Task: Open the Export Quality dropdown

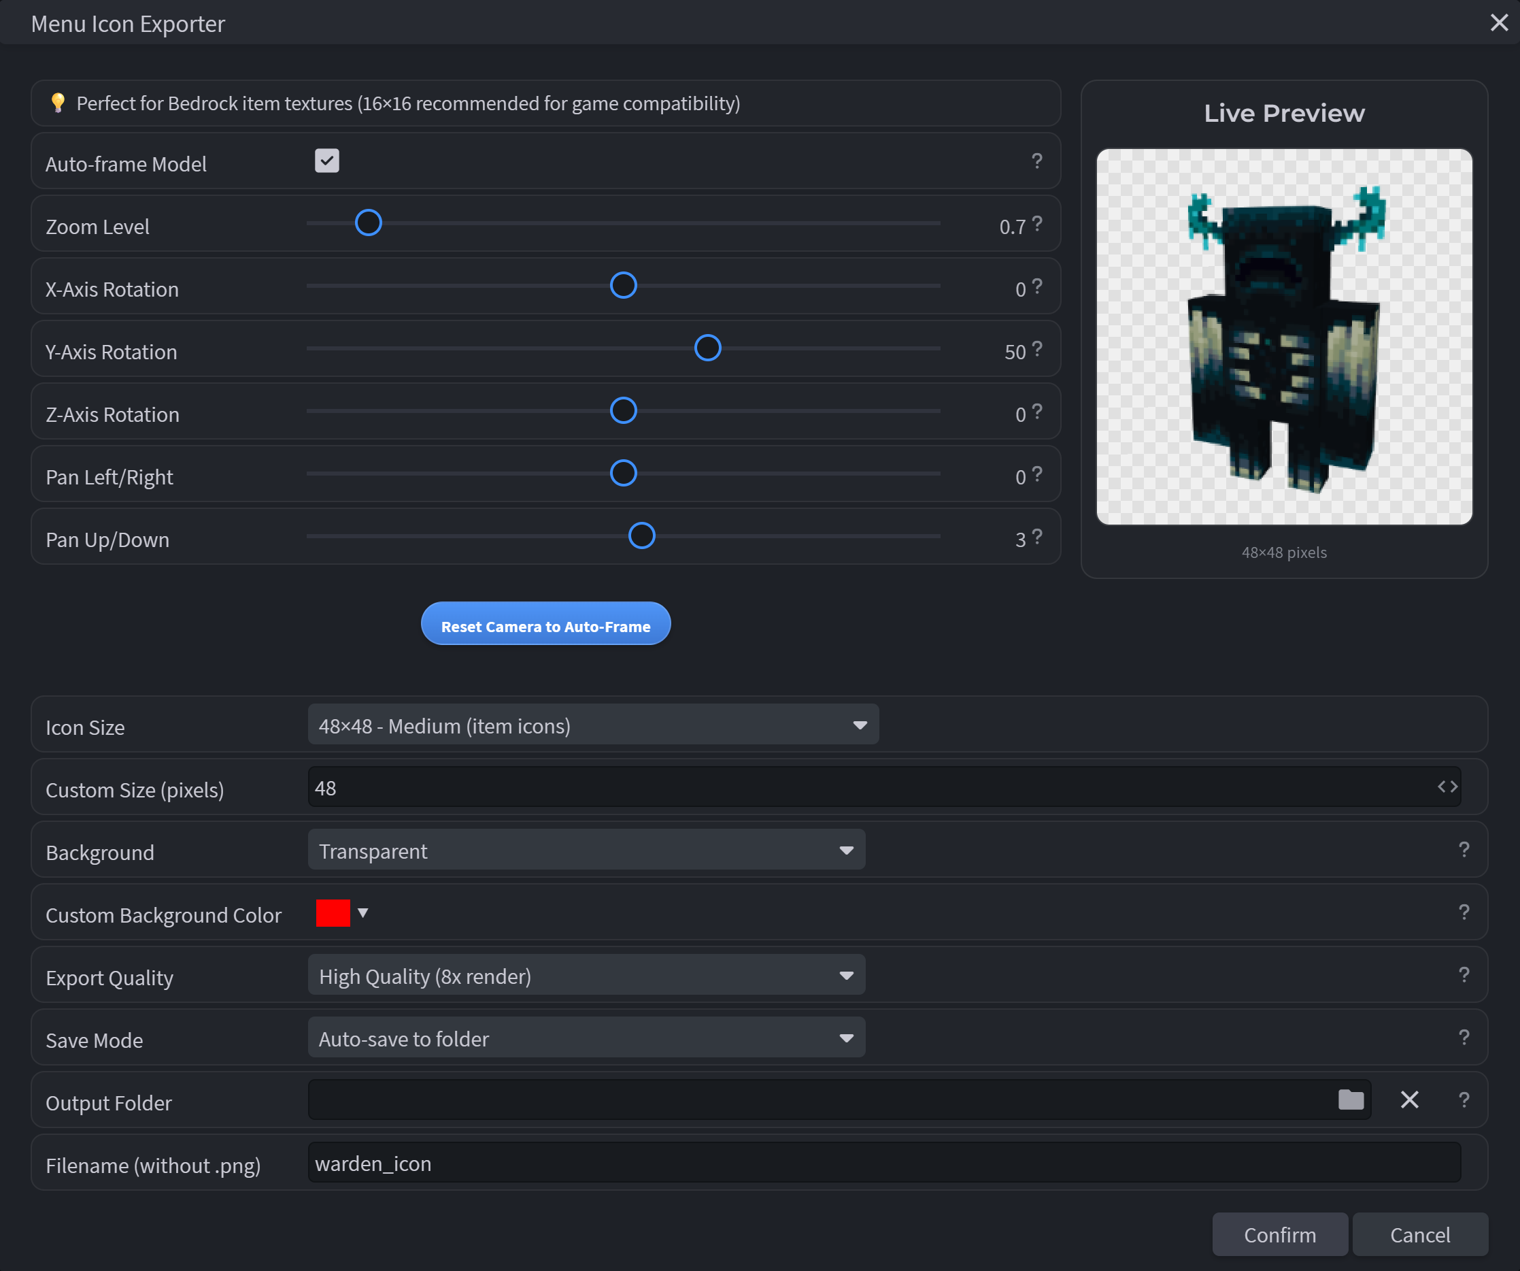Action: [x=586, y=975]
